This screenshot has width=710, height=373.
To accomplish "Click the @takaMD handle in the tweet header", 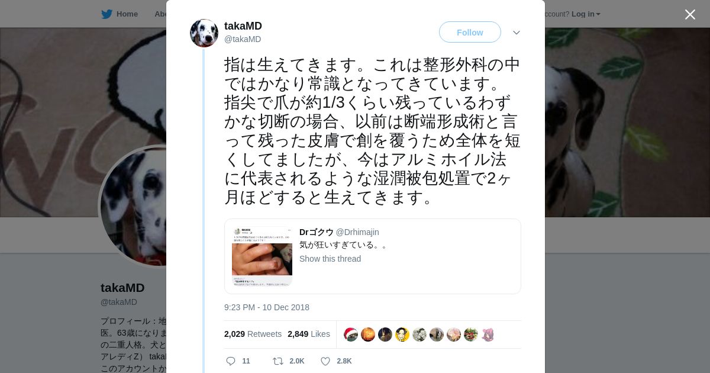I will pos(243,39).
